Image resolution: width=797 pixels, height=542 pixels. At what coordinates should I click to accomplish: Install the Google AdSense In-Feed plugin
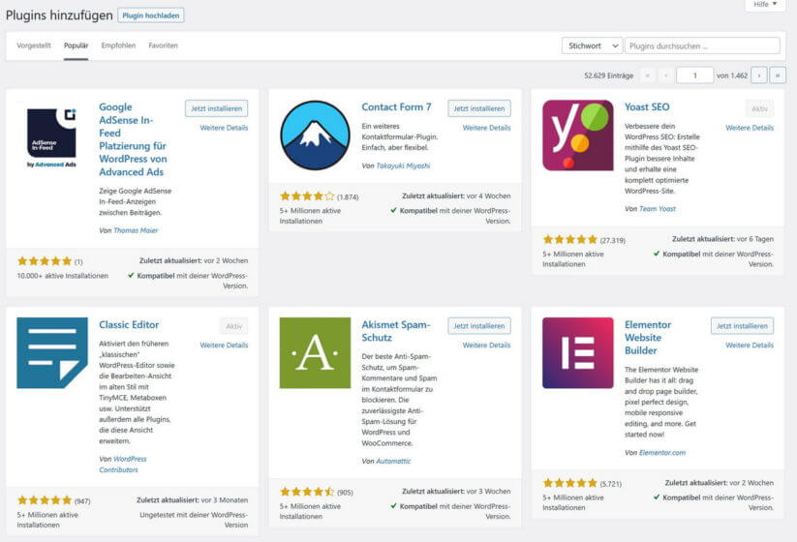(x=217, y=108)
